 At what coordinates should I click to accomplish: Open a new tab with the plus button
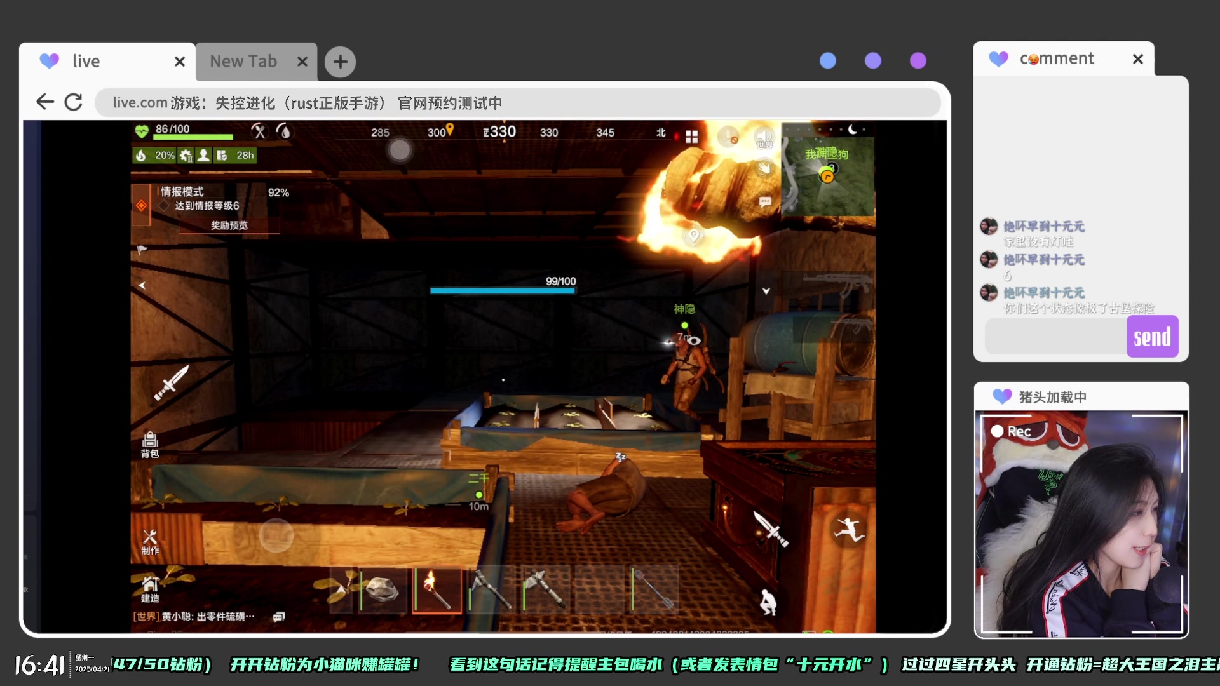pos(340,62)
